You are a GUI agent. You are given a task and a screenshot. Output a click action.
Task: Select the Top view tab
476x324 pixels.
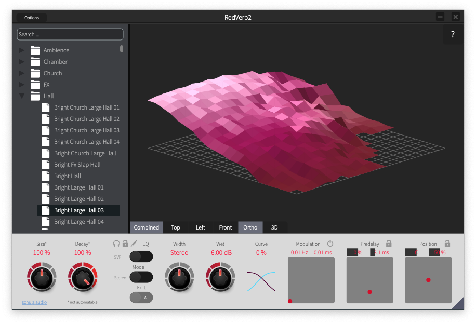coord(176,227)
